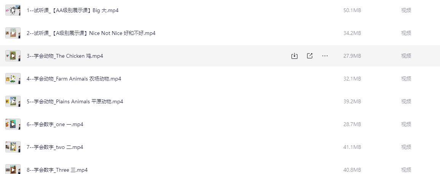Open file Nice Not Nice 好和不好.mp4

pos(91,33)
